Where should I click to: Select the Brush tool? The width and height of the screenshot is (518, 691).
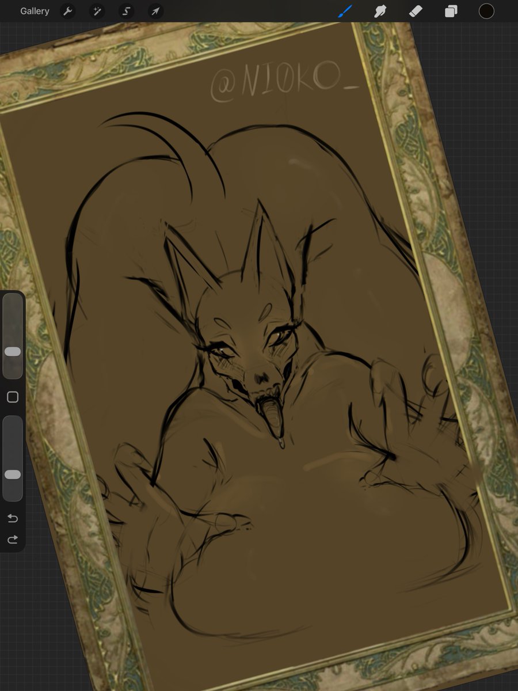click(345, 11)
